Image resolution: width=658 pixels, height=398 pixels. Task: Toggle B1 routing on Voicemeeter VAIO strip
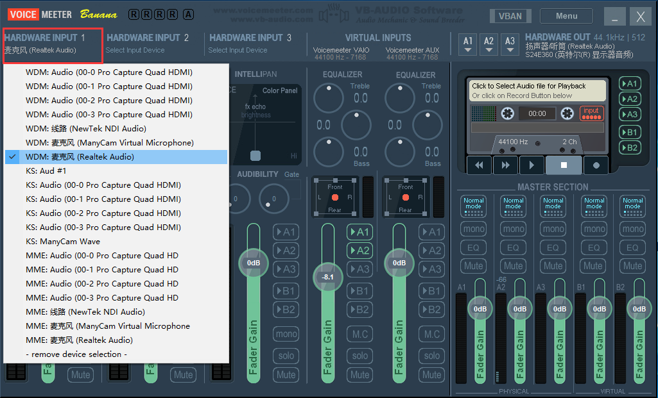359,291
